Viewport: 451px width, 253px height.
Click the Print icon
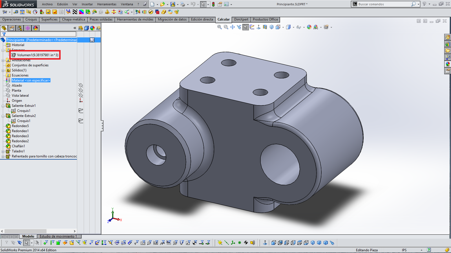183,4
